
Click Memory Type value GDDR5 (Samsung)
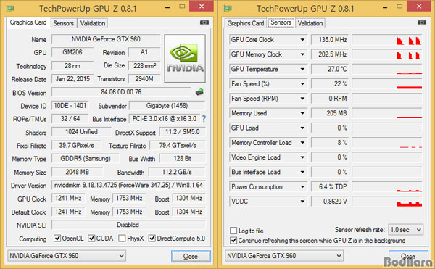(x=86, y=158)
